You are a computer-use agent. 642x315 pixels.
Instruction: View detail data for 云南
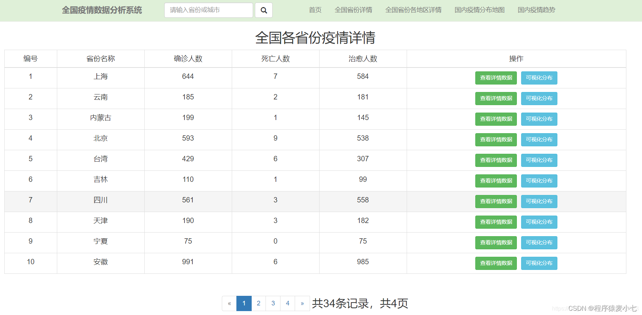tap(496, 99)
